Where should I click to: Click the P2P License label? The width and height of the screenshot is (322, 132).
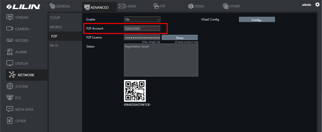tap(94, 37)
